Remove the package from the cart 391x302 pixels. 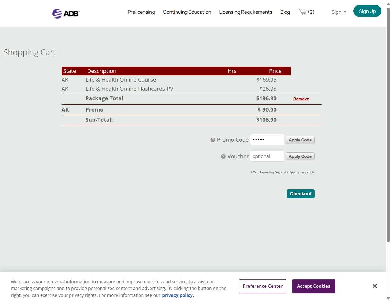coord(301,99)
